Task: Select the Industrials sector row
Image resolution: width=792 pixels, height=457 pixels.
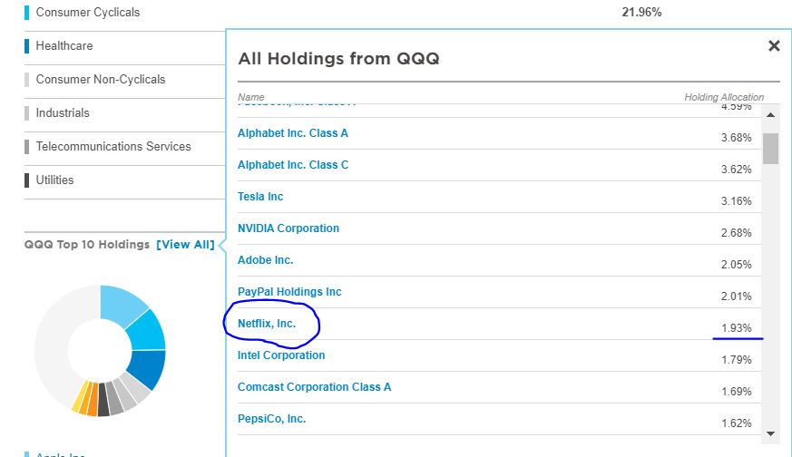Action: tap(124, 113)
